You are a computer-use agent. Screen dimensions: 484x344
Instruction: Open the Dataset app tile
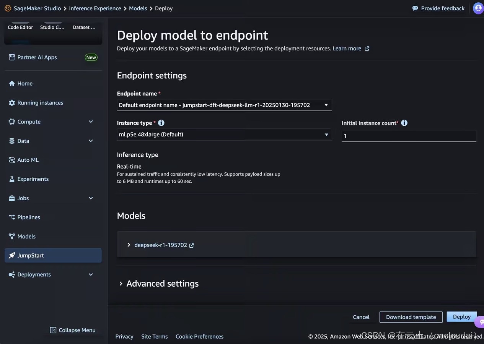pyautogui.click(x=84, y=27)
